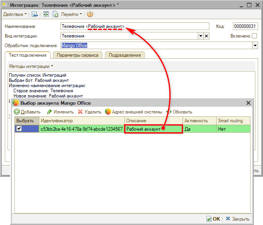
Task: Open Адрес внешней системы
Action: click(134, 112)
